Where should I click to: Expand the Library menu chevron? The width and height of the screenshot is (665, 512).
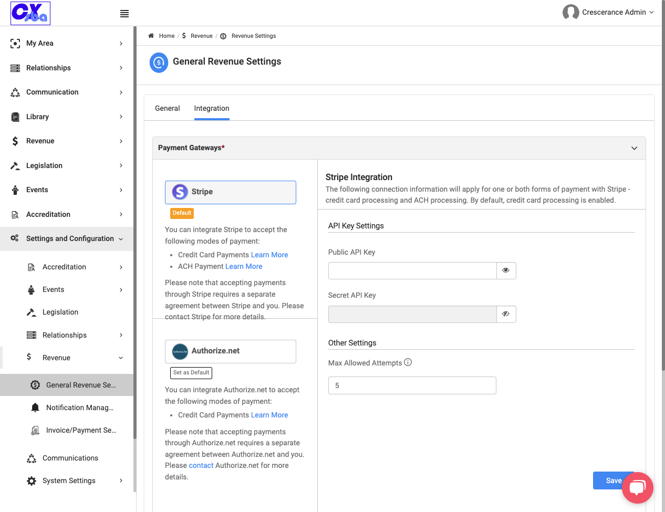click(x=121, y=117)
